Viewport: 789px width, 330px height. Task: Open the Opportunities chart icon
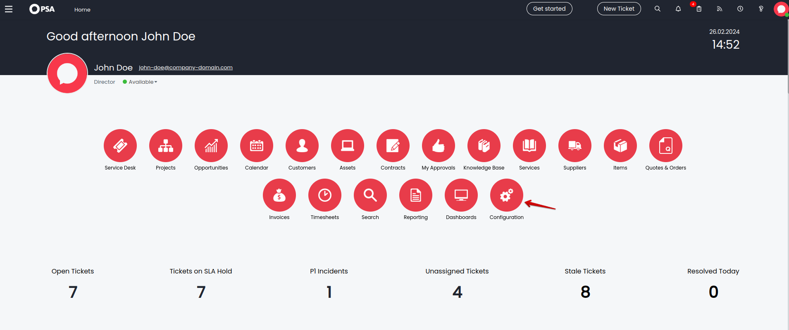point(211,146)
